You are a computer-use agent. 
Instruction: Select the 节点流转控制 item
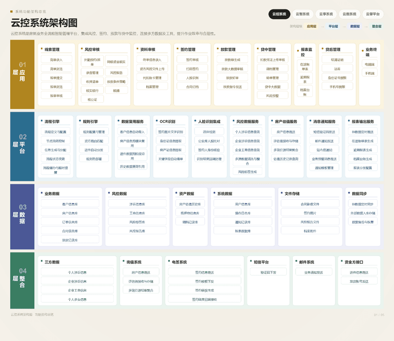(56, 141)
